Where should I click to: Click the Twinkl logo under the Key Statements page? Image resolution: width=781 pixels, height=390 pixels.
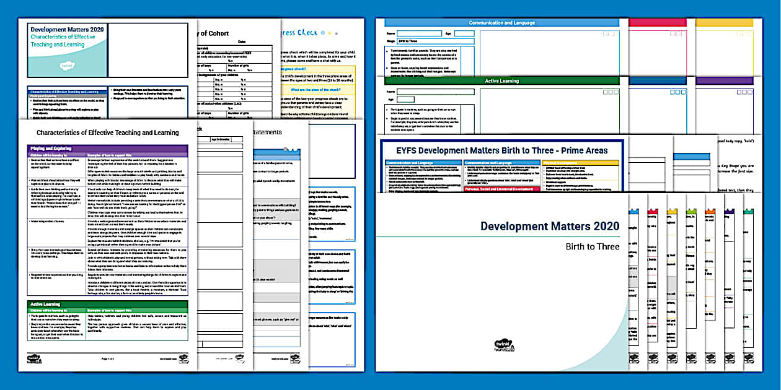[294, 357]
